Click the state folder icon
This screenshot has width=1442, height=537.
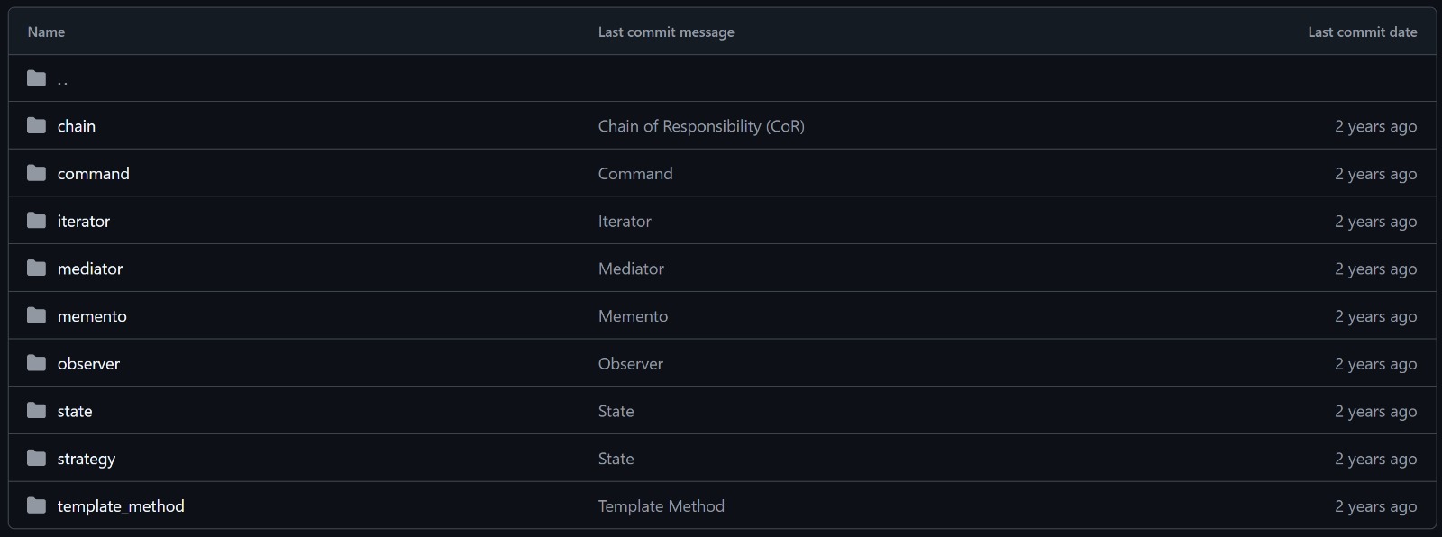[x=36, y=411]
